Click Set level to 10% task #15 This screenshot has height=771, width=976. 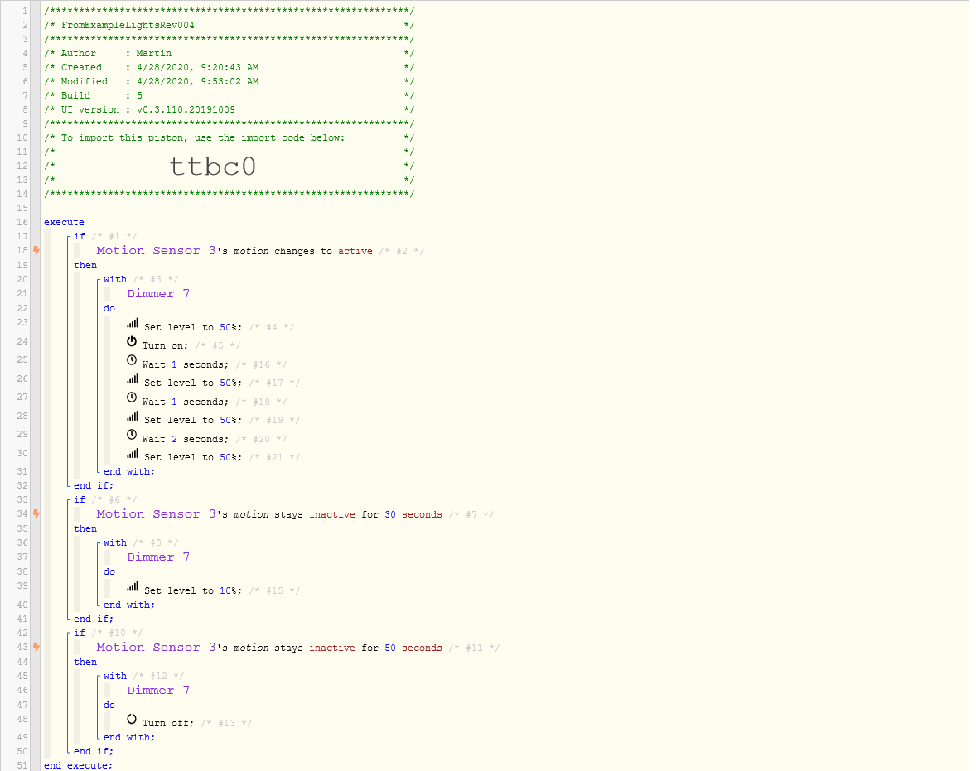coord(193,590)
